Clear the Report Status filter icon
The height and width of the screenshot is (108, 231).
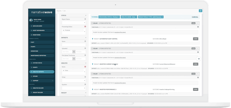85,19
